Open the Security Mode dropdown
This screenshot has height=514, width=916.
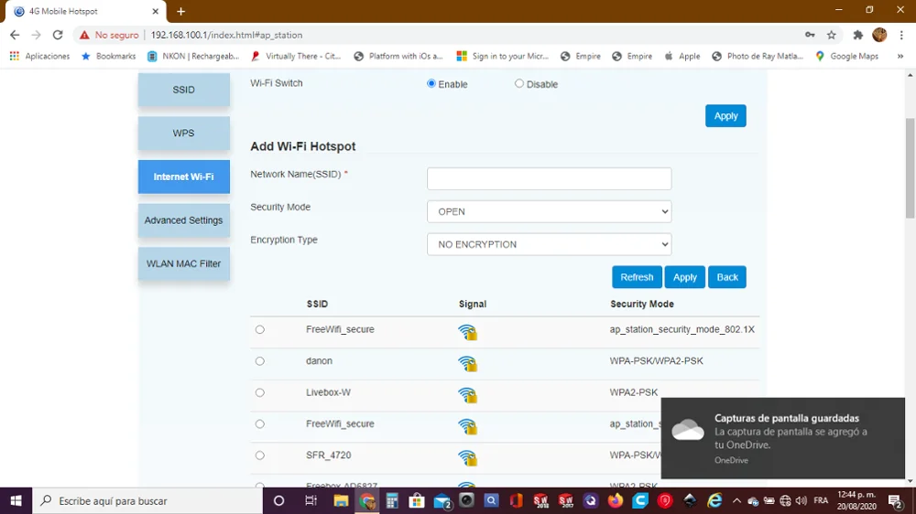coord(549,211)
